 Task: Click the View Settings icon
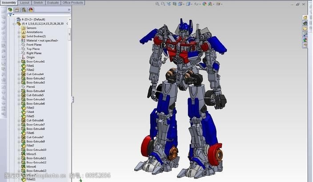(218, 4)
